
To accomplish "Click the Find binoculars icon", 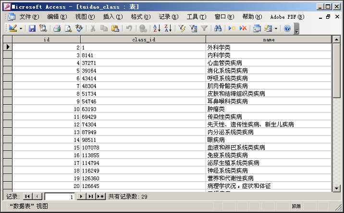I will click(x=218, y=28).
